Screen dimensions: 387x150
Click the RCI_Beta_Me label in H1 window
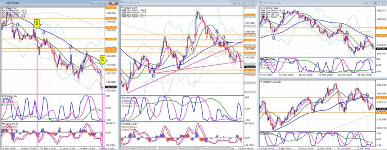coord(9,96)
